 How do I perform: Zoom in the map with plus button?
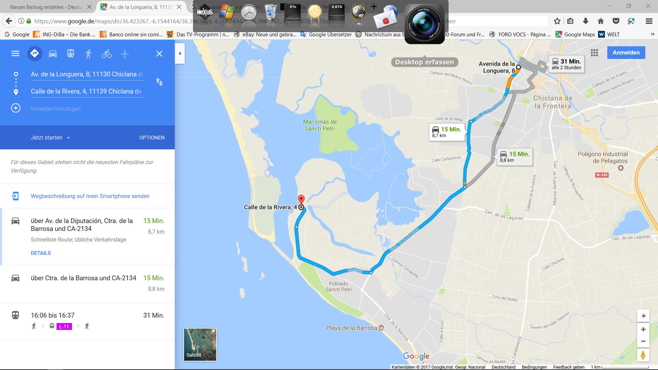tap(643, 329)
